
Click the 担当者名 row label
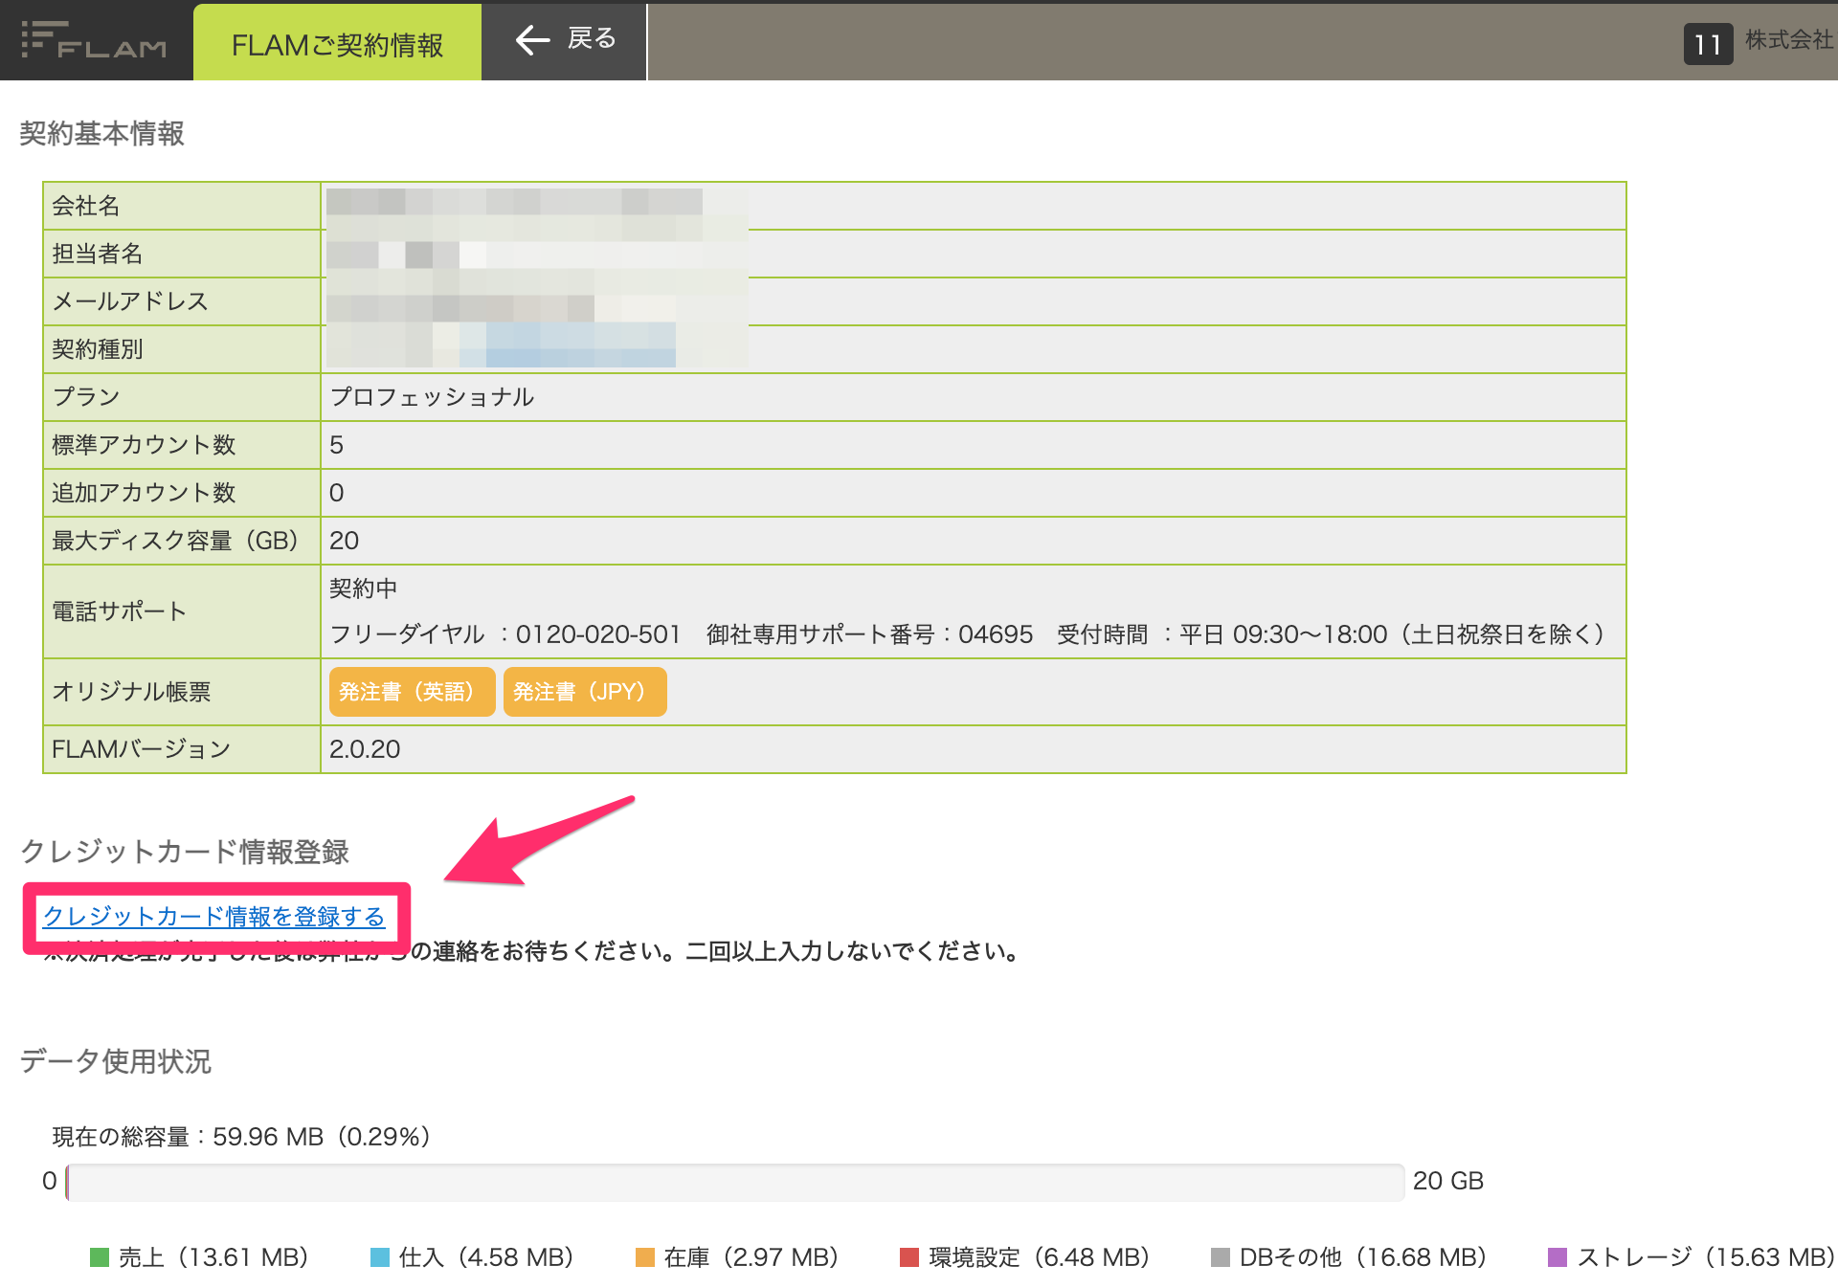click(x=98, y=254)
